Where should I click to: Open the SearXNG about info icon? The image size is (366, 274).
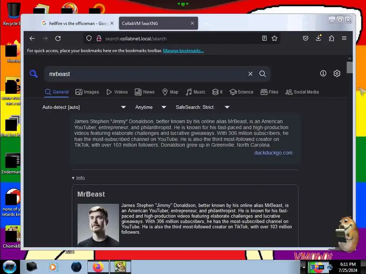tap(323, 73)
